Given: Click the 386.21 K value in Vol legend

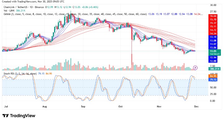Looking at the screenshot, I should 21,11.
